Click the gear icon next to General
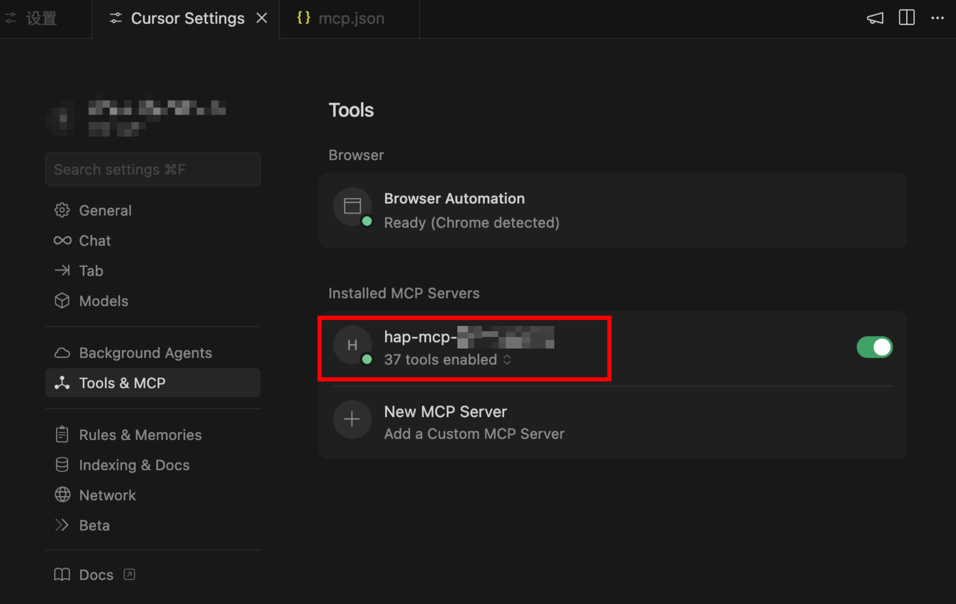The height and width of the screenshot is (604, 956). pos(62,210)
